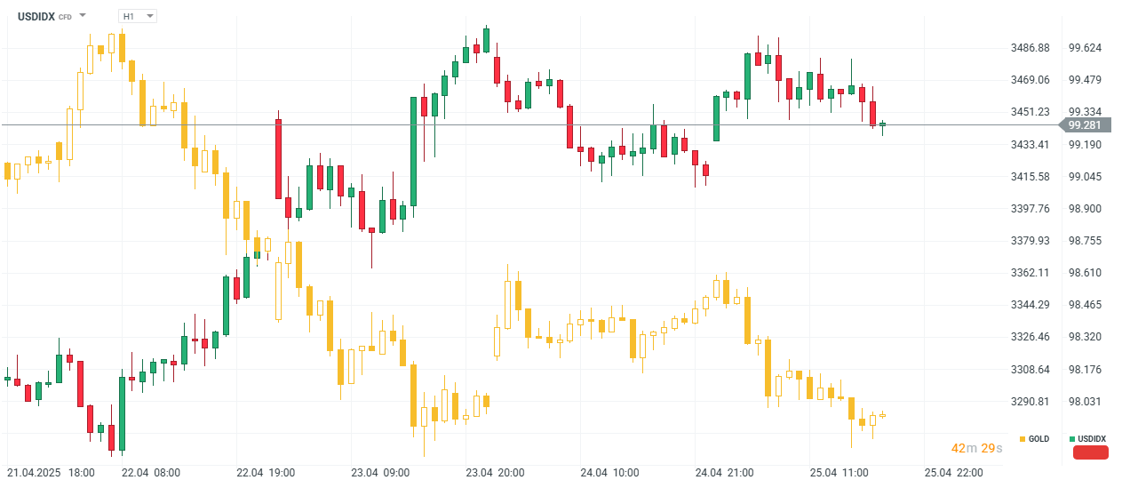The height and width of the screenshot is (488, 1122).
Task: Click the 3486.88 gold price axis label
Action: (x=1030, y=48)
